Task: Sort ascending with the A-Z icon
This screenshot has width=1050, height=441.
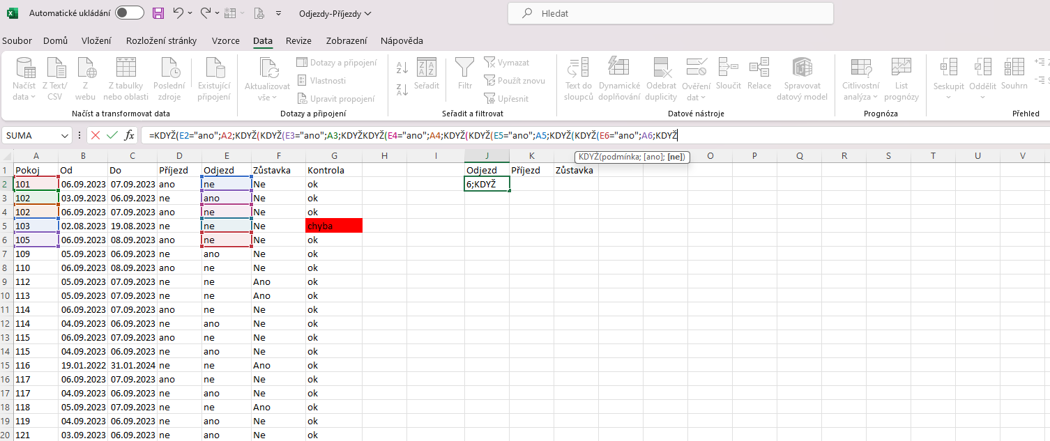Action: [402, 68]
